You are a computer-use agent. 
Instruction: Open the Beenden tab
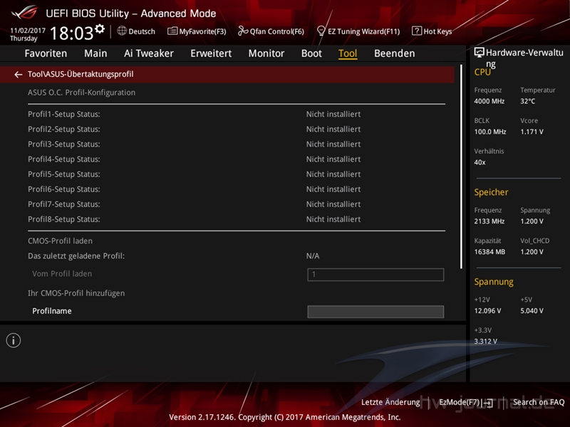coord(395,53)
